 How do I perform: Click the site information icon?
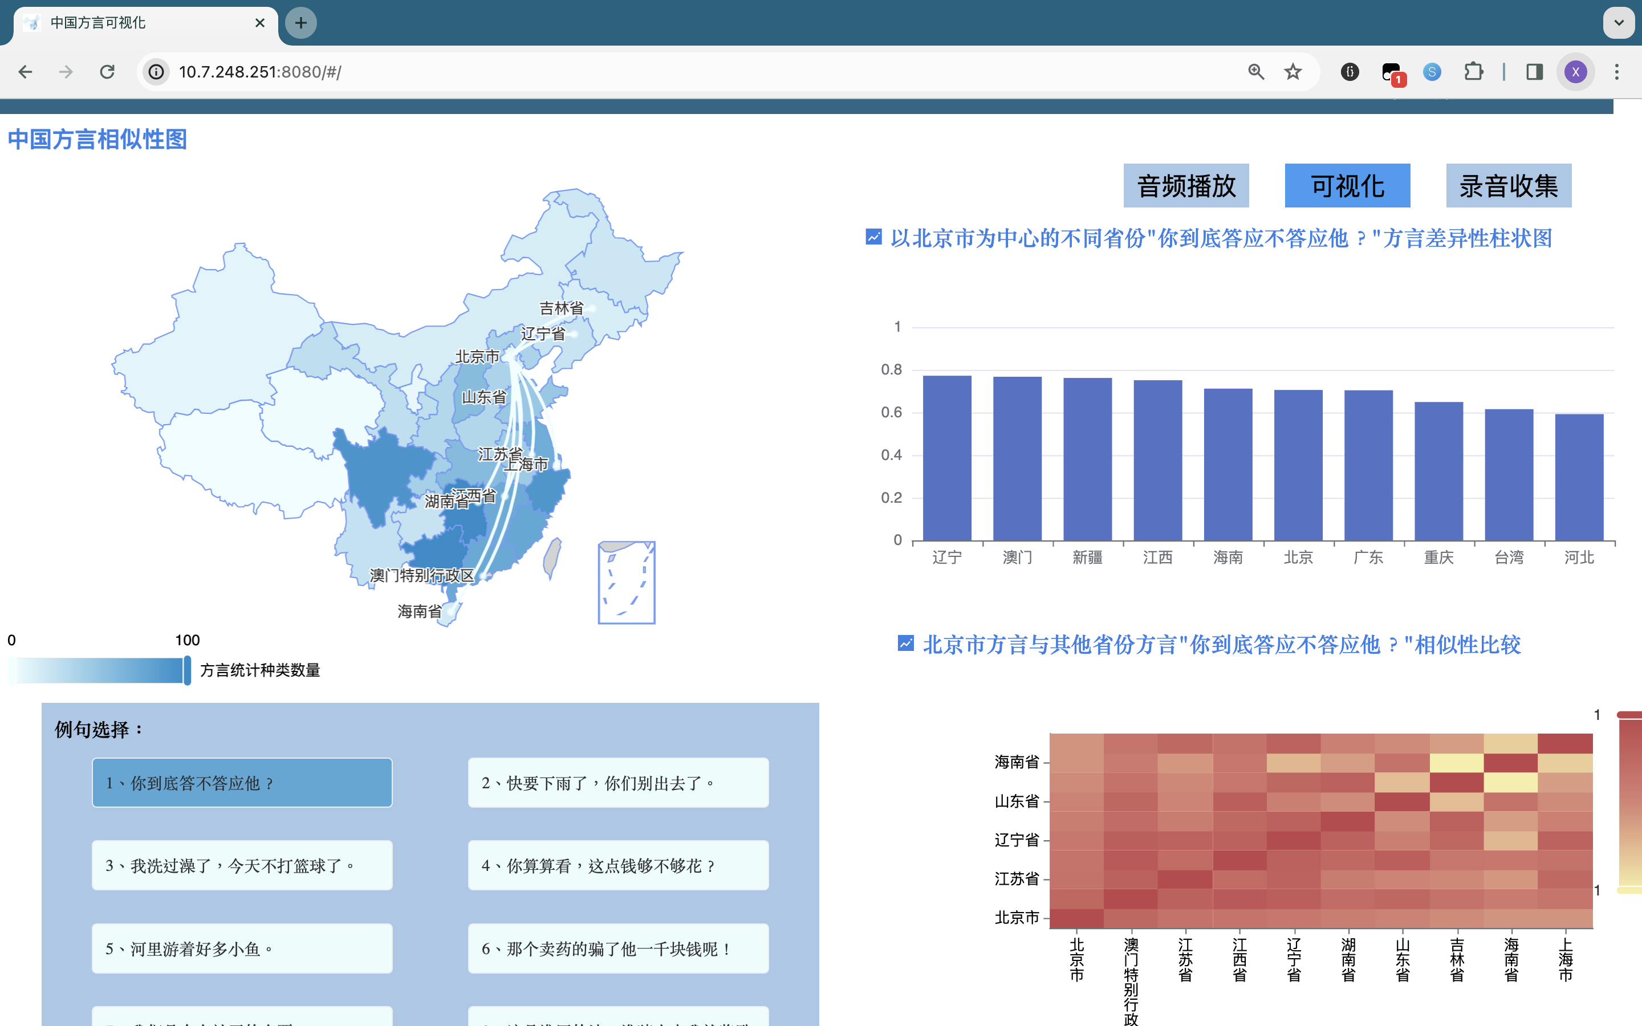click(x=157, y=72)
